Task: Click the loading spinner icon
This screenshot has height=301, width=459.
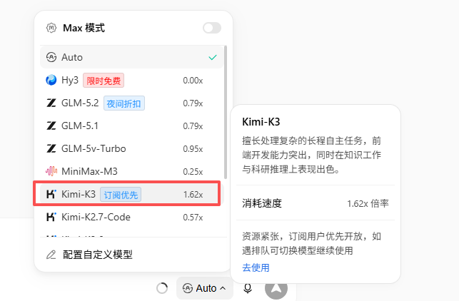Action: [162, 288]
